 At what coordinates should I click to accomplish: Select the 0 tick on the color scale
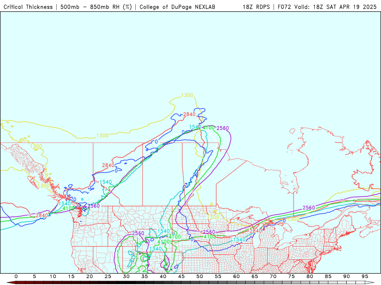[x=16, y=276]
